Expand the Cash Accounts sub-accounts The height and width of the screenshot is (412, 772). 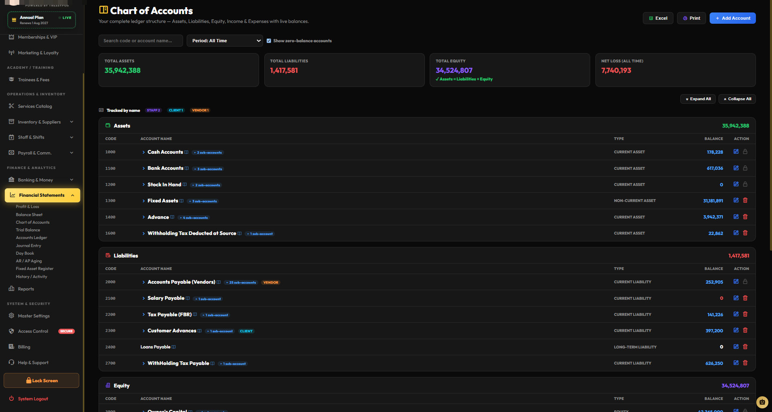(144, 152)
